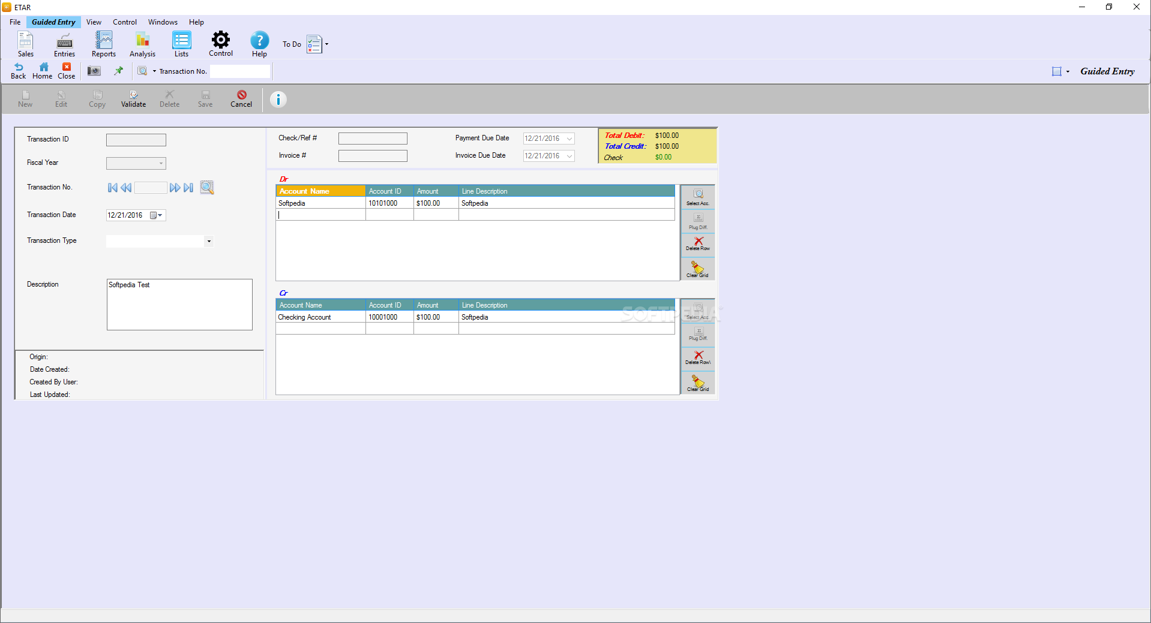Go to previous transaction record
This screenshot has height=623, width=1151.
[x=126, y=188]
